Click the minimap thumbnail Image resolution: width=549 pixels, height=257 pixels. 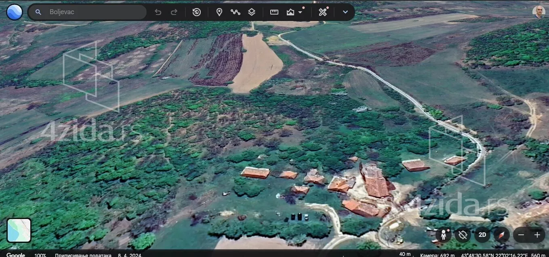19,230
